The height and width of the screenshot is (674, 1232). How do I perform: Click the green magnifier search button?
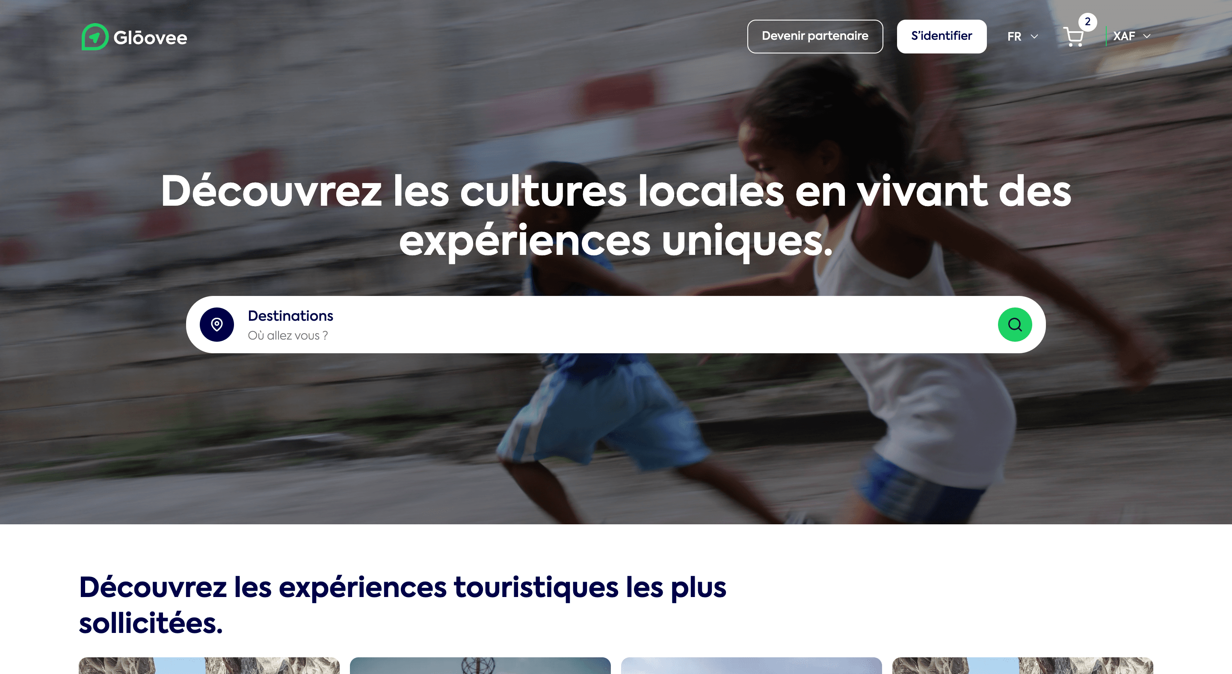(x=1015, y=325)
